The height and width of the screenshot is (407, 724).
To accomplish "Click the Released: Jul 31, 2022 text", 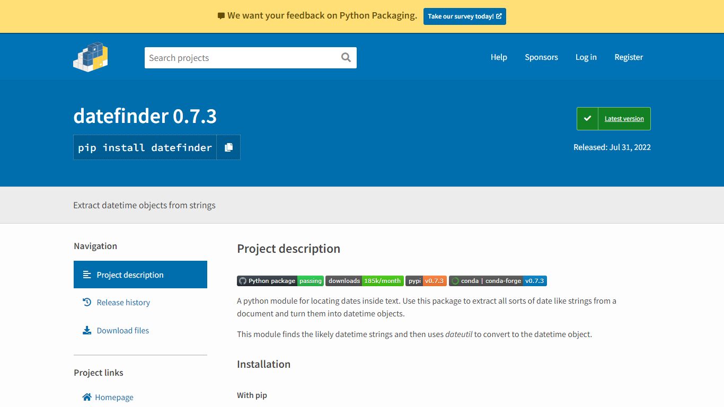I will [612, 147].
